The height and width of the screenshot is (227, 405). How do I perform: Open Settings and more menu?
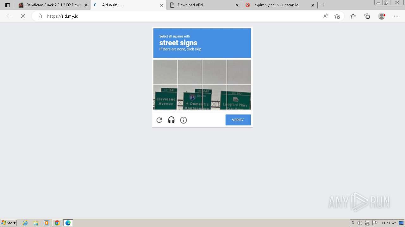pos(396,16)
